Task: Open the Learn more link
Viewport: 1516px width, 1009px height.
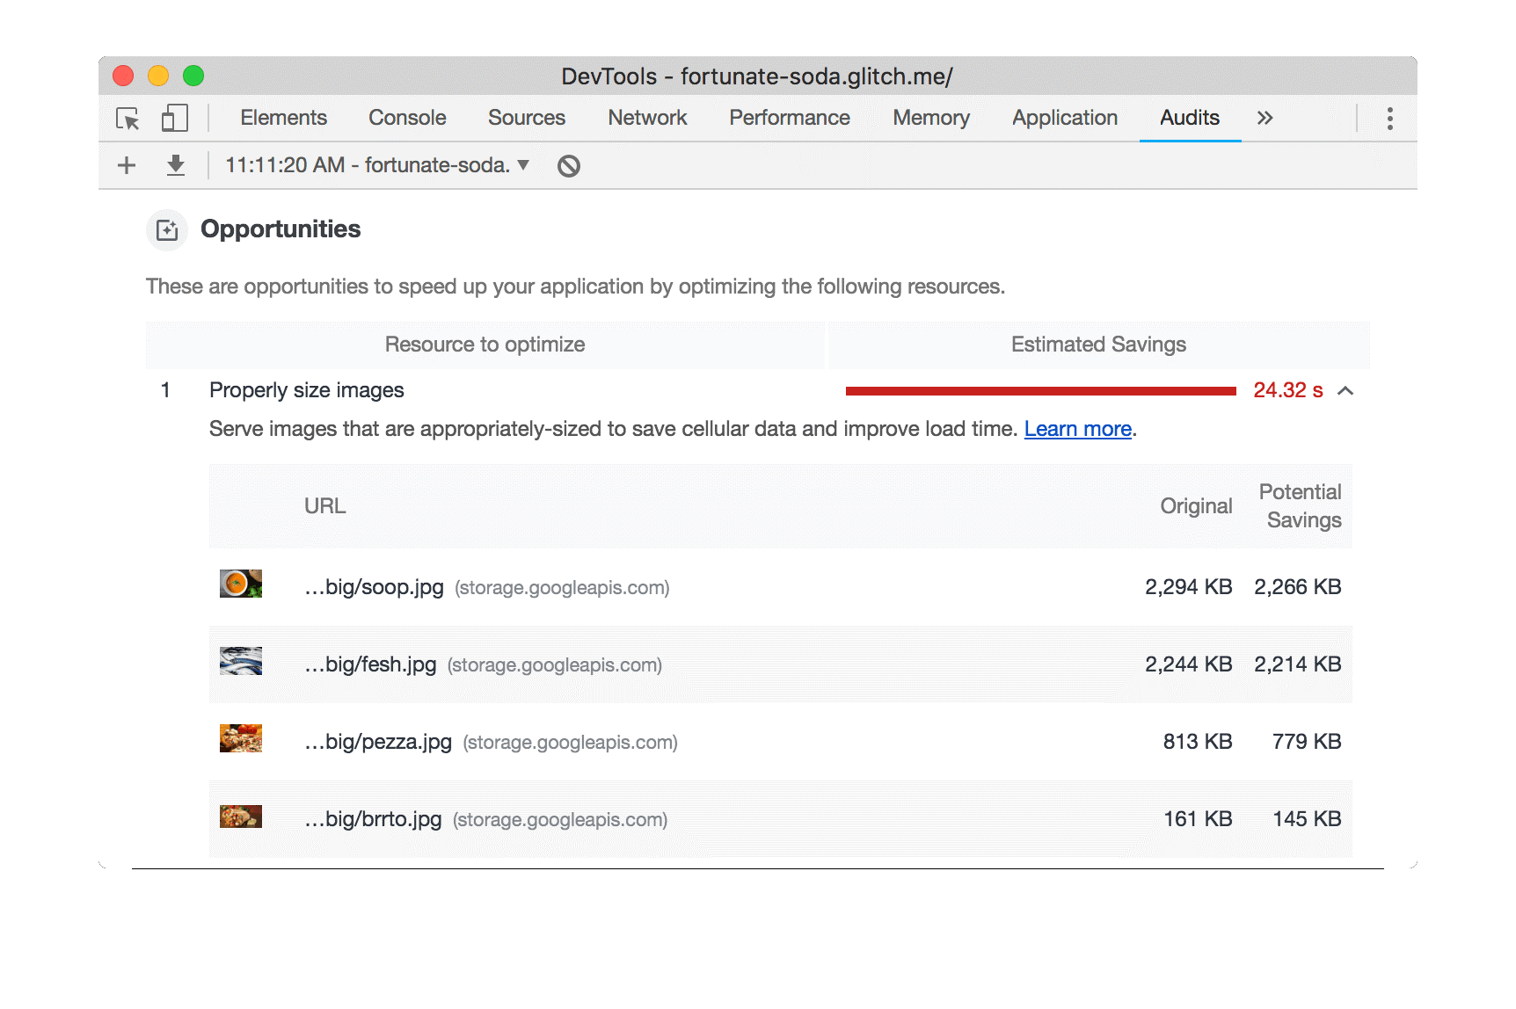Action: pos(1077,429)
